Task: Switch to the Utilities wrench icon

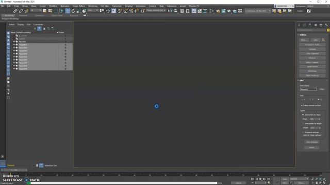Action: [x=326, y=25]
